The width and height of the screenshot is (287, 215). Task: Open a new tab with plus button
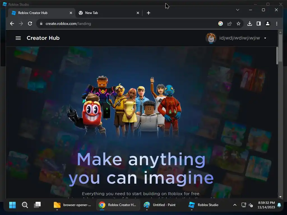pos(149,13)
